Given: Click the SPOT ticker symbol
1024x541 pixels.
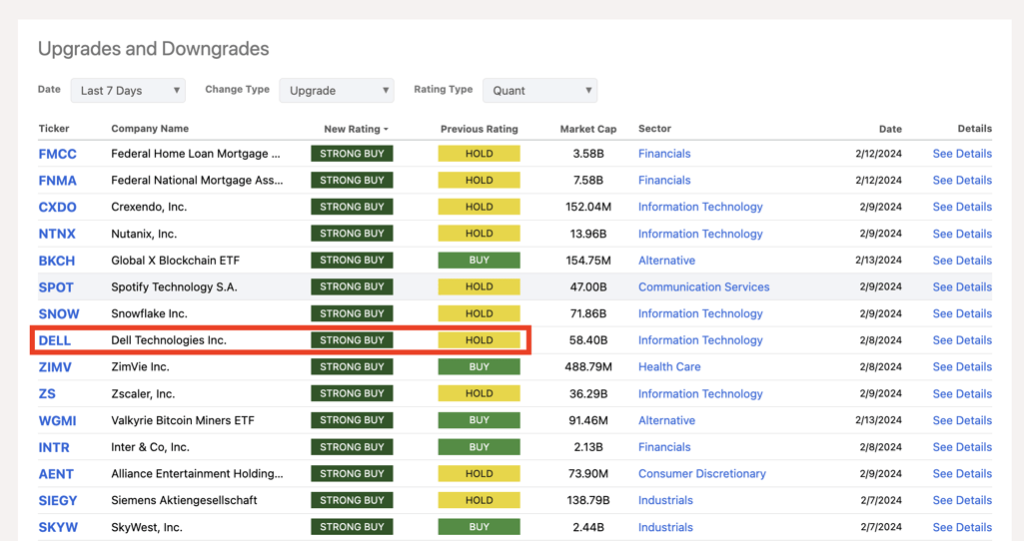Looking at the screenshot, I should click(x=56, y=287).
